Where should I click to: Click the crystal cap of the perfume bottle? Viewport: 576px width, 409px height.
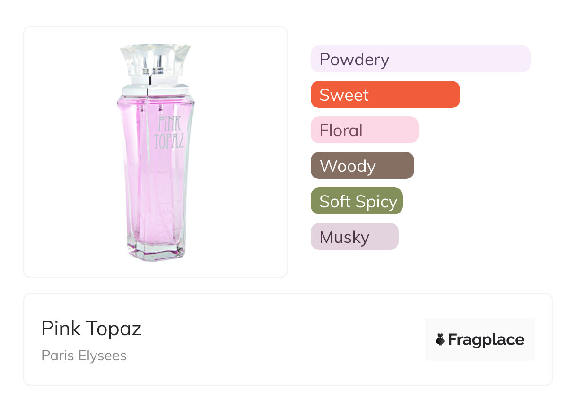(155, 59)
